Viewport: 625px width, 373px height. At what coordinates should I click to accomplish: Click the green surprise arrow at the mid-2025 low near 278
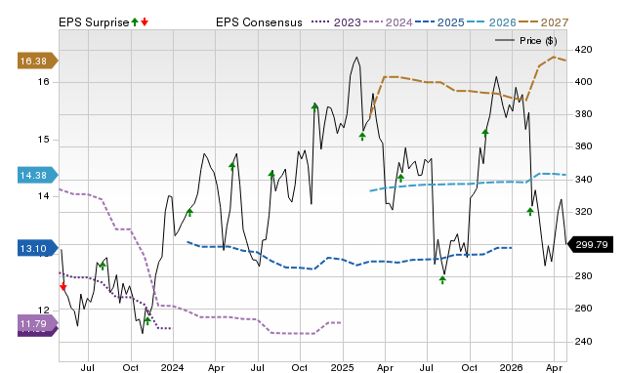click(x=442, y=279)
